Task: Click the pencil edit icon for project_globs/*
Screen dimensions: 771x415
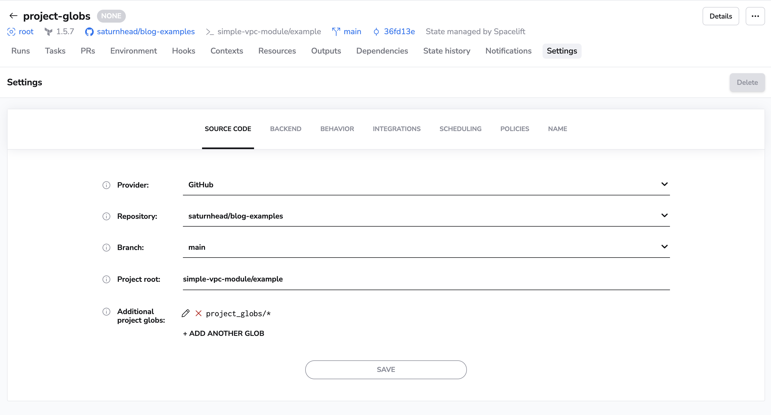Action: point(186,313)
